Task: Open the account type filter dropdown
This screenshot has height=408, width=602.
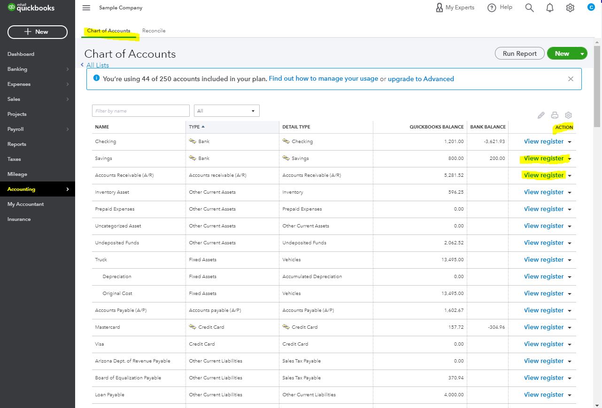Action: [226, 111]
